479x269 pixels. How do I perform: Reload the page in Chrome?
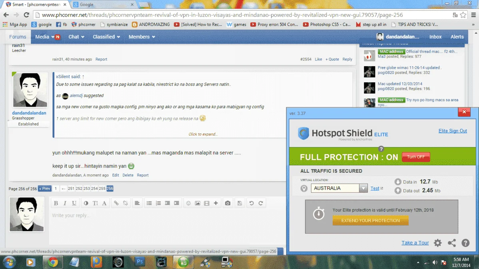pyautogui.click(x=26, y=15)
